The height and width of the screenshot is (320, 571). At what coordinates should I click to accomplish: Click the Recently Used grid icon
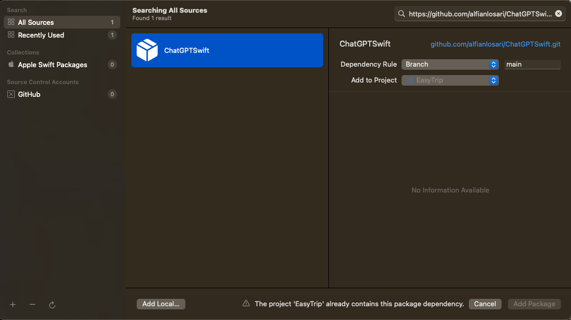tap(11, 35)
